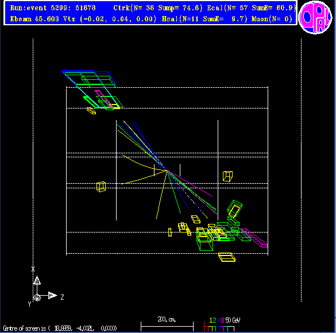The width and height of the screenshot is (336, 333).
Task: Click the Ebeam 45.603 readout
Action: coord(34,19)
